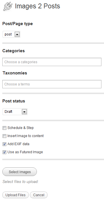The image size is (104, 202).
Task: Focus the Choose a categories field
Action: click(x=52, y=62)
